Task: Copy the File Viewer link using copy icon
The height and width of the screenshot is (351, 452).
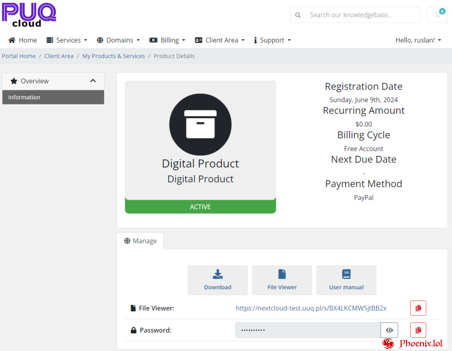Action: coord(418,308)
